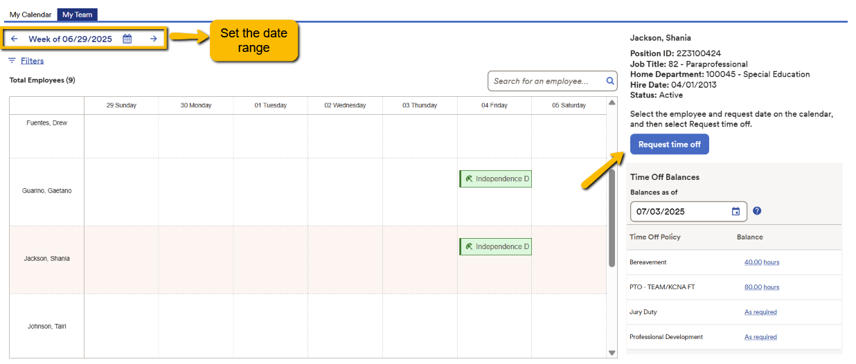This screenshot has width=856, height=364.
Task: Click the team calendar scroll-down arrow
Action: tap(612, 352)
